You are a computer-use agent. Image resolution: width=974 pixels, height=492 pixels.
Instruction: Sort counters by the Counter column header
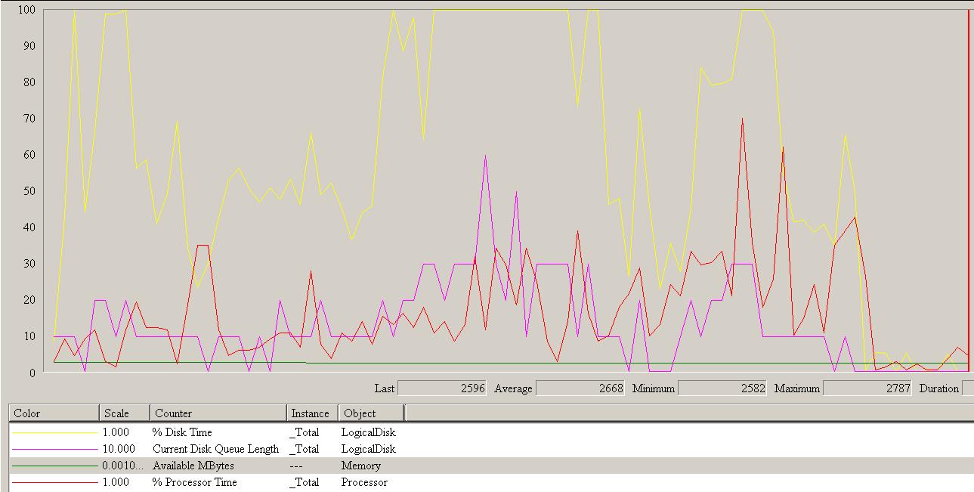click(x=218, y=413)
